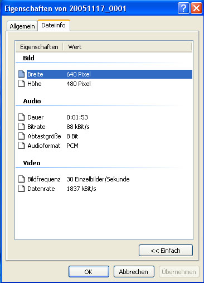Viewport: 204px width, 283px height.
Task: Select the Höhe property label
Action: (x=35, y=84)
